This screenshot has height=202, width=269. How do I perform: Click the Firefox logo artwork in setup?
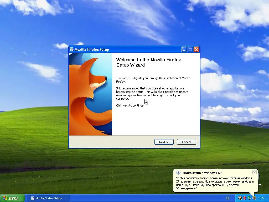[x=91, y=94]
